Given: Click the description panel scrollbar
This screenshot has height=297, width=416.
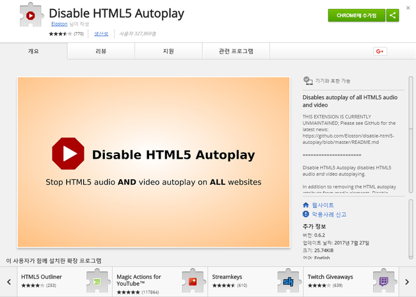Looking at the screenshot, I should pyautogui.click(x=411, y=134).
